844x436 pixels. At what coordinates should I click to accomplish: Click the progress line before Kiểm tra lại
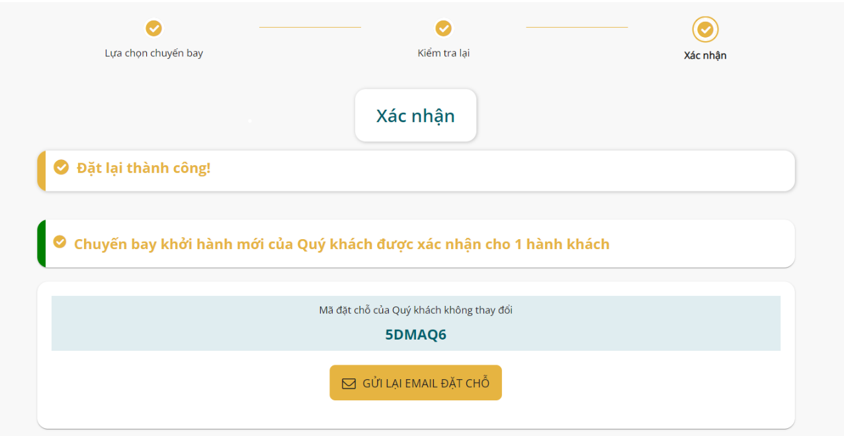point(310,28)
